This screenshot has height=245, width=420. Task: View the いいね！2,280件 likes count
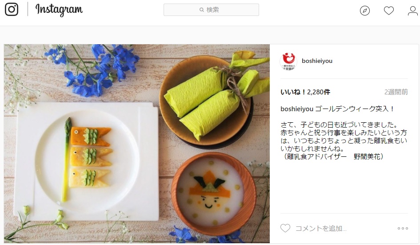305,92
